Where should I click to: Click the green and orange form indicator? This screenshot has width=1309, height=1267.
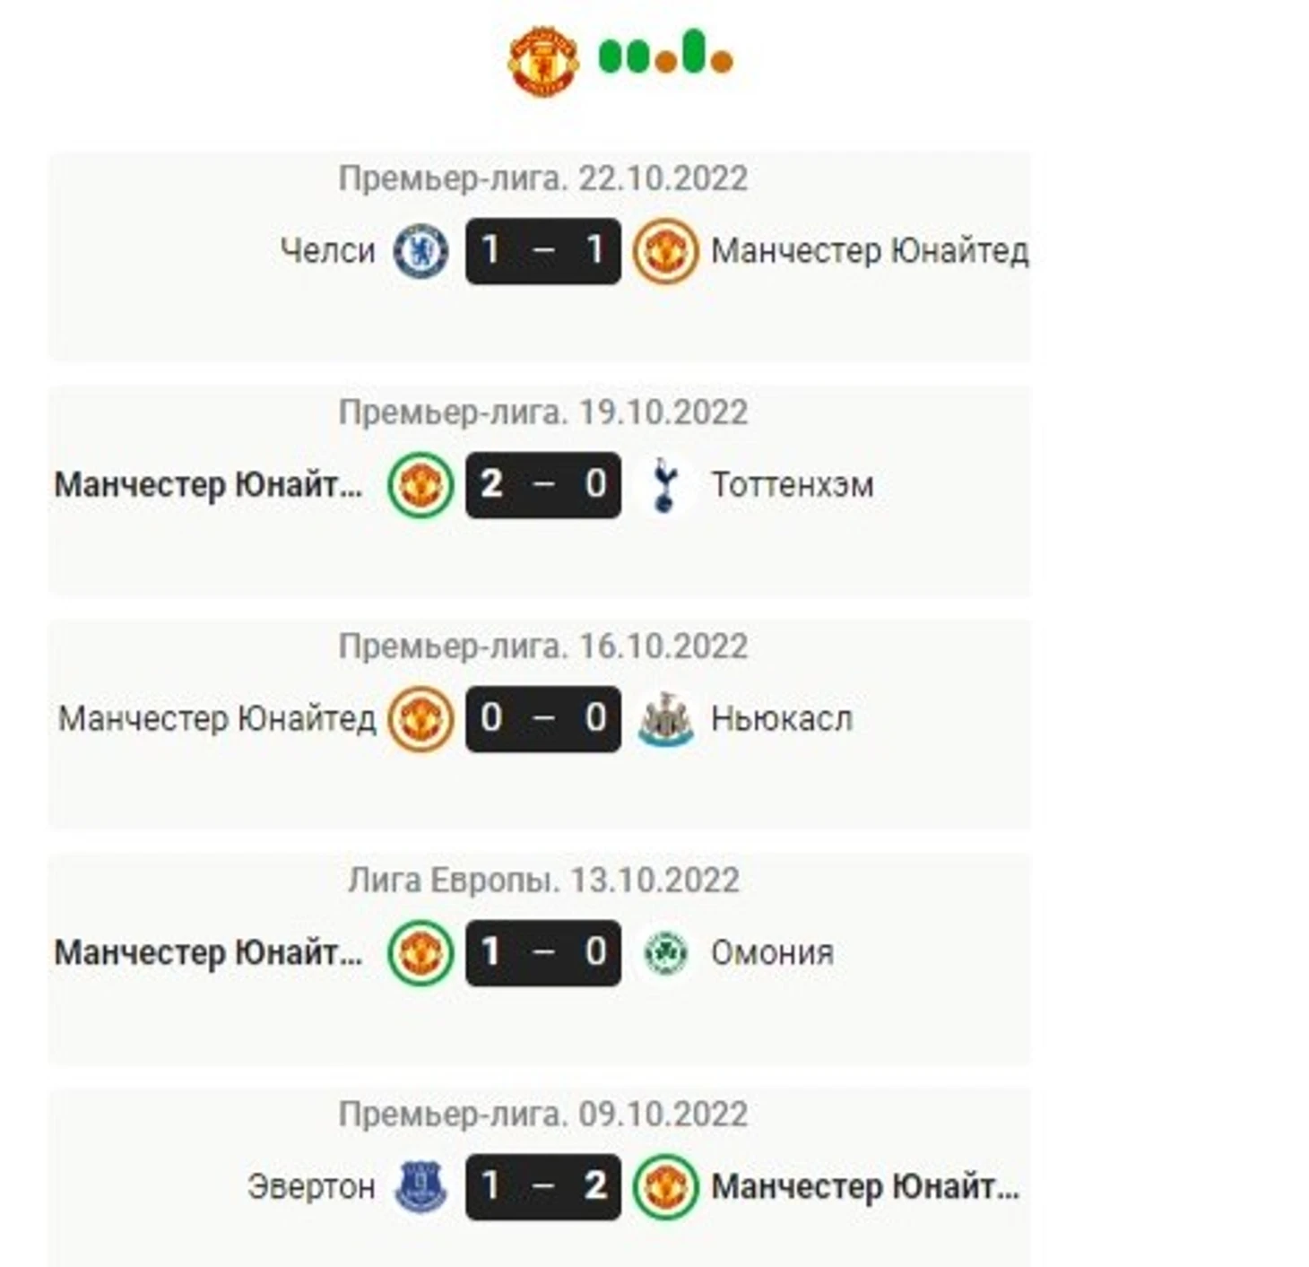click(665, 53)
